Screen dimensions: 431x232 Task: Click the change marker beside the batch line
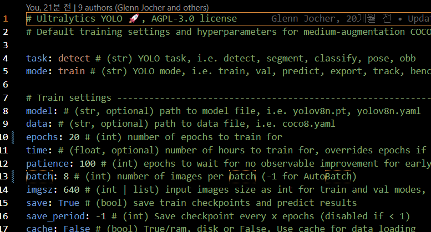coord(13,177)
